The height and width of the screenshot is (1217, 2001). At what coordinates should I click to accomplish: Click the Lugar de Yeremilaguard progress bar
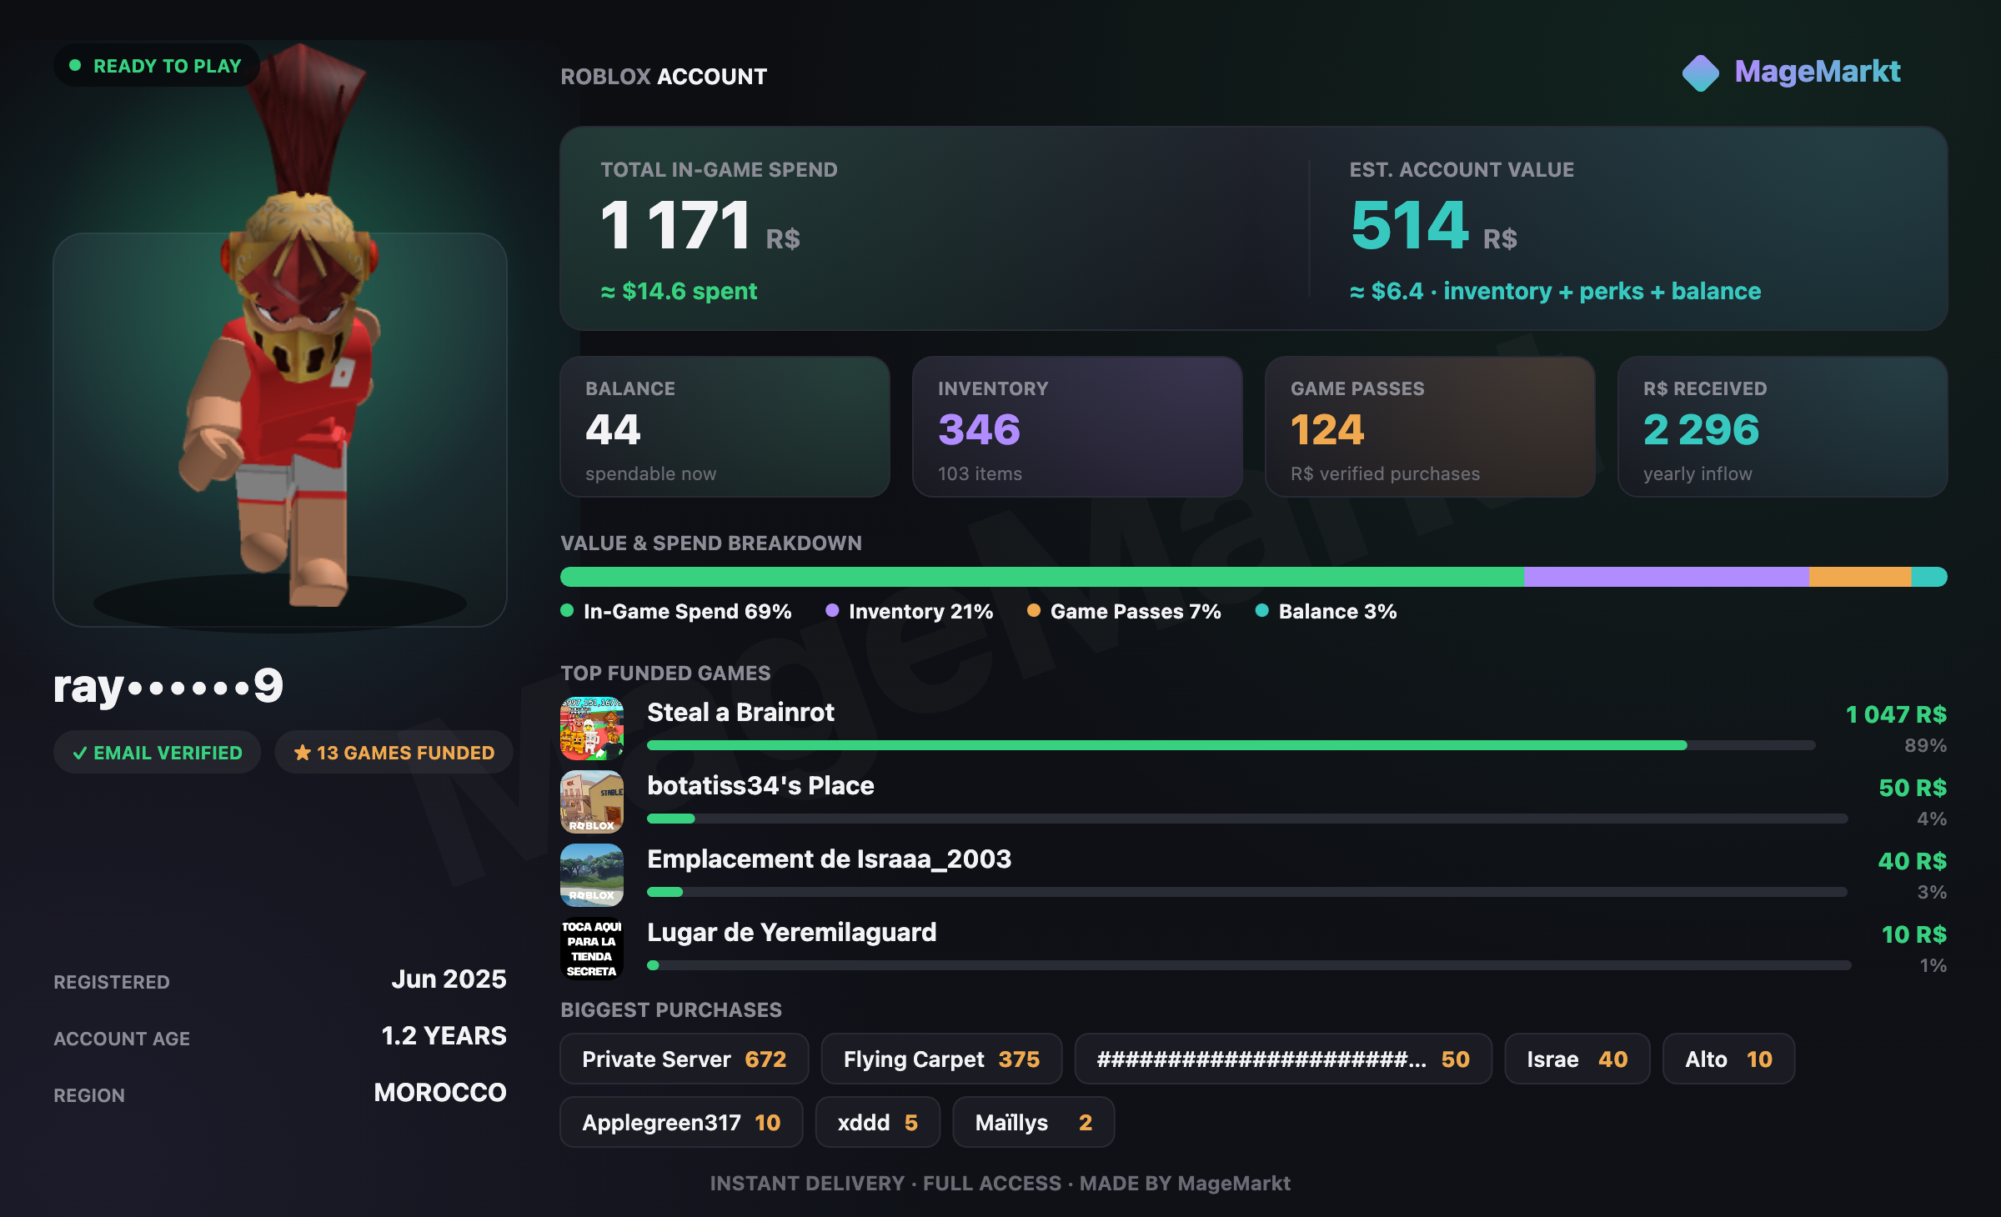coord(1249,965)
